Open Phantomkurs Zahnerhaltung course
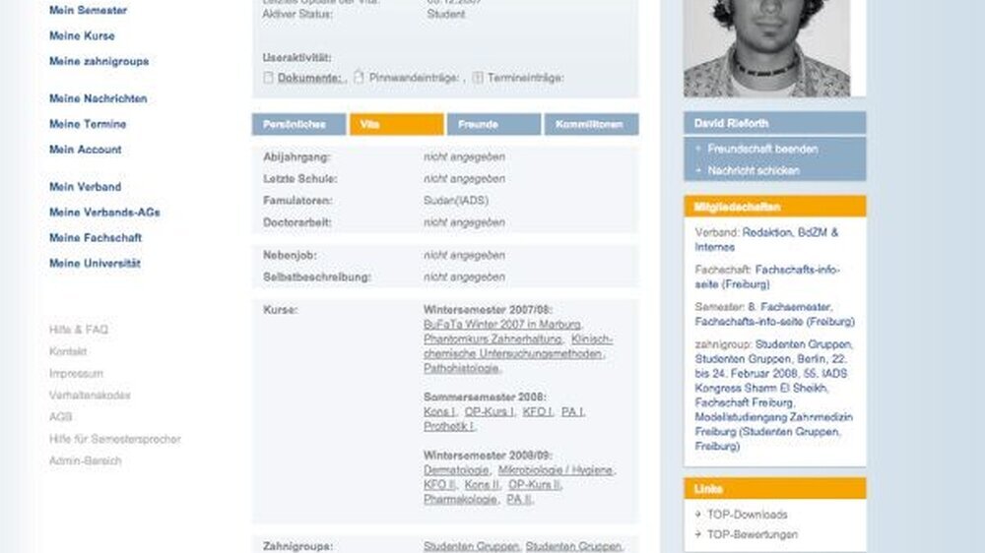The image size is (985, 553). [492, 338]
